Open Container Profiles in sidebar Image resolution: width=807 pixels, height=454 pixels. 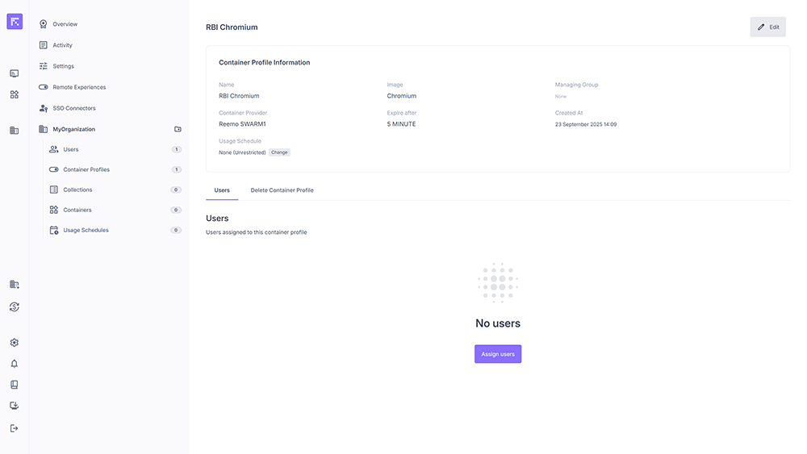(x=86, y=169)
